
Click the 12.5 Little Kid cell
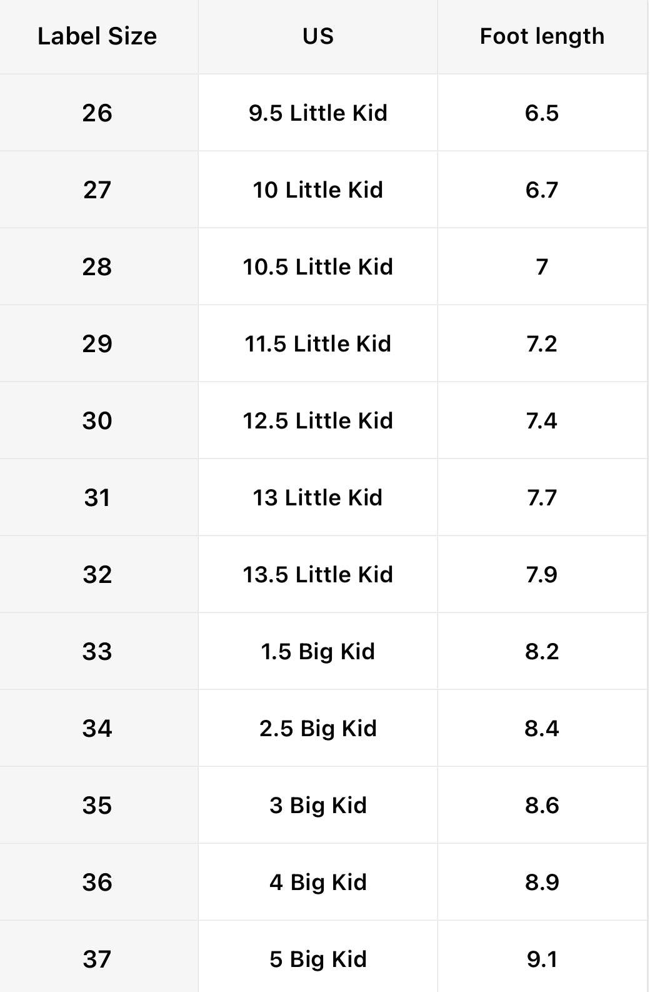pos(317,421)
